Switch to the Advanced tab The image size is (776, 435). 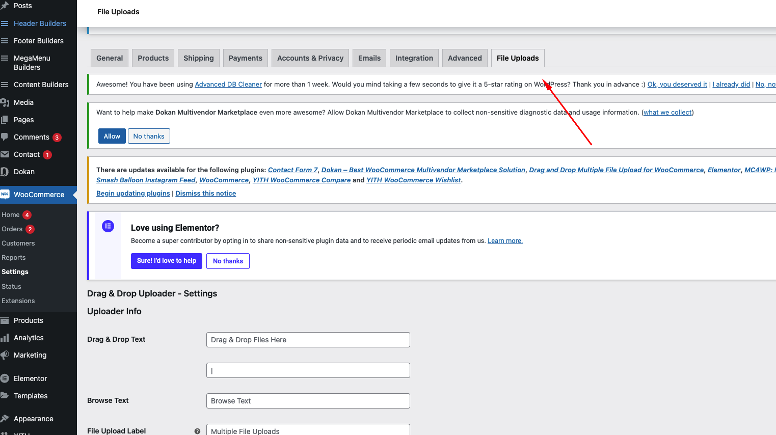(465, 58)
